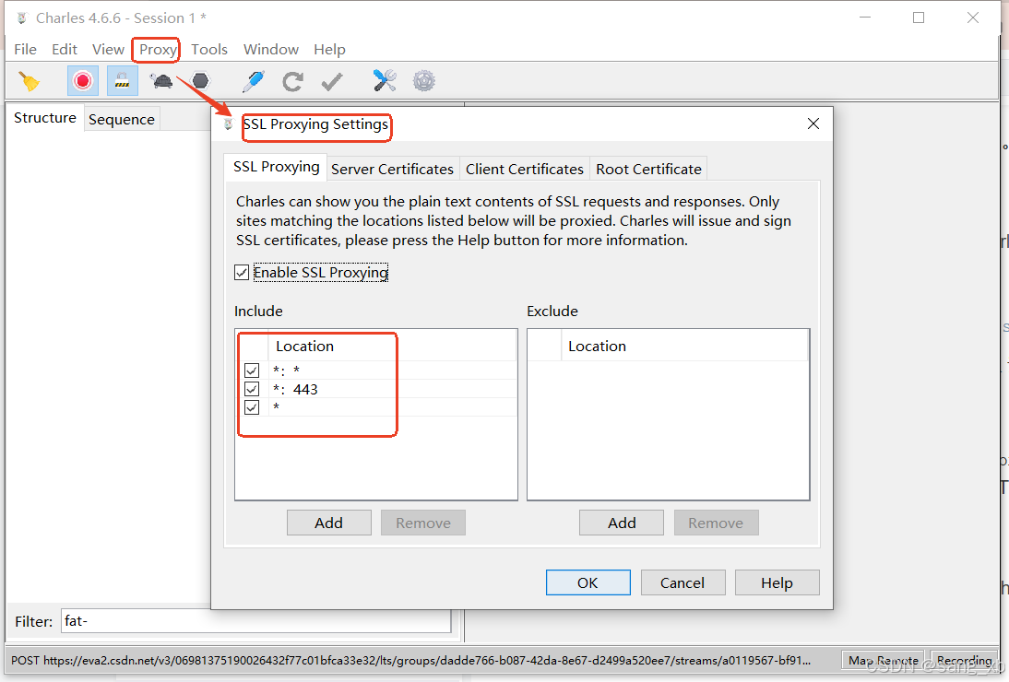Image resolution: width=1009 pixels, height=682 pixels.
Task: Click the Validate checkmark icon in toolbar
Action: click(332, 81)
